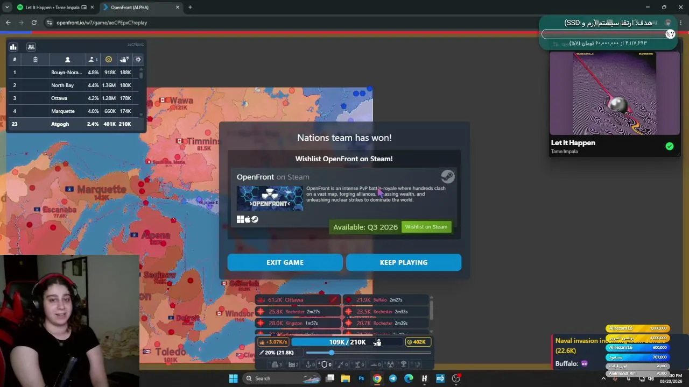Click the 402K gold counter
The height and width of the screenshot is (387, 689).
pyautogui.click(x=418, y=342)
